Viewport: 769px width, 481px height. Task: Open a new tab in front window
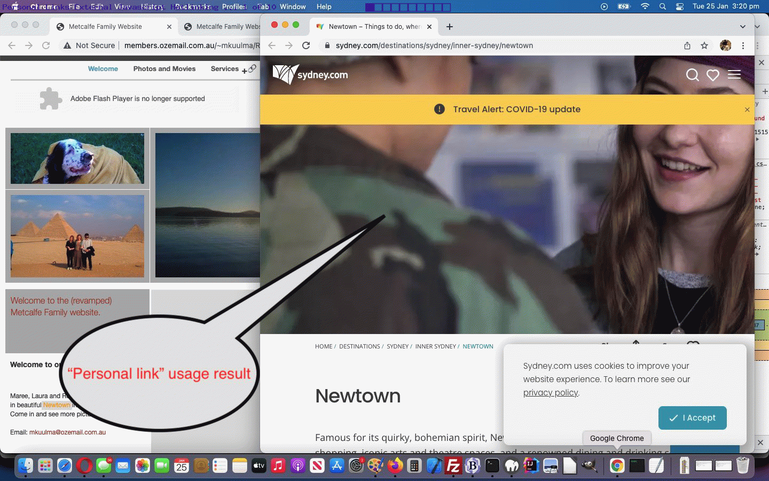coord(450,27)
